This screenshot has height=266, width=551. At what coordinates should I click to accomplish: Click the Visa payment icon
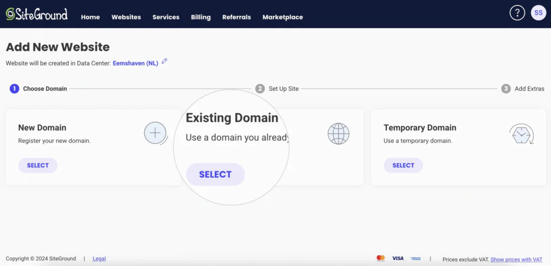pyautogui.click(x=398, y=258)
